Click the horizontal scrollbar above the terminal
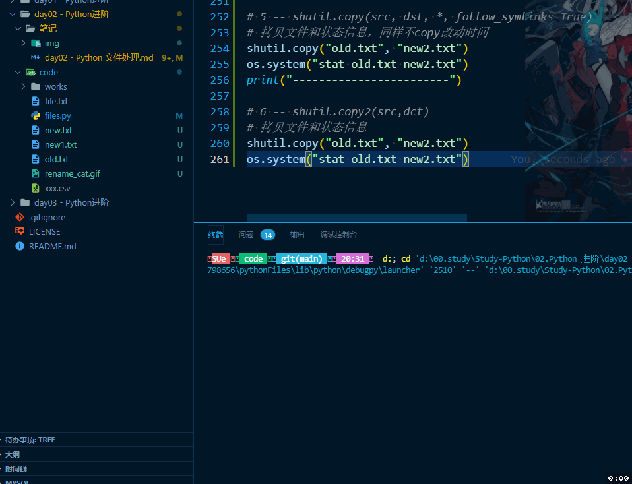Viewport: 632px width, 484px height. tap(356, 218)
